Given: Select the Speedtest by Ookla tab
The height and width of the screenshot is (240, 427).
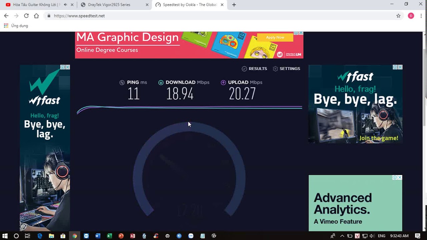Looking at the screenshot, I should pyautogui.click(x=189, y=5).
